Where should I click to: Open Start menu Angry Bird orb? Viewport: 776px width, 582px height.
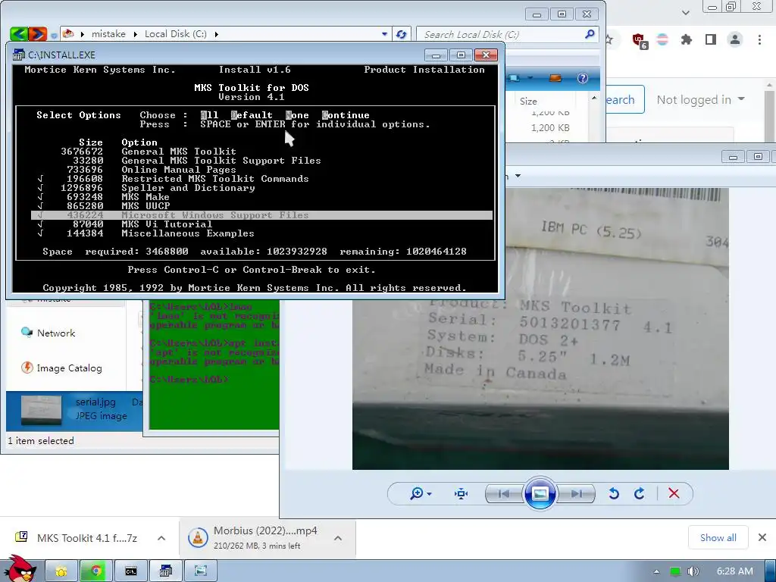(x=20, y=569)
